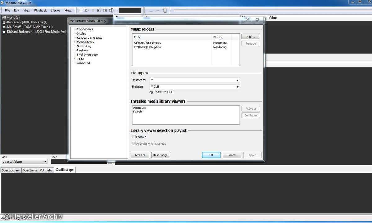Image resolution: width=372 pixels, height=223 pixels.
Task: Select the Components preferences page
Action: pos(85,29)
